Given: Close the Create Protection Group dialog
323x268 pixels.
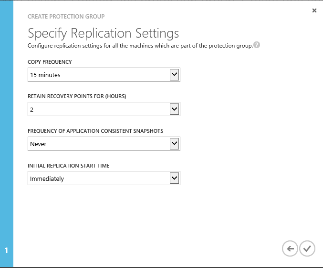Looking at the screenshot, I should click(314, 10).
